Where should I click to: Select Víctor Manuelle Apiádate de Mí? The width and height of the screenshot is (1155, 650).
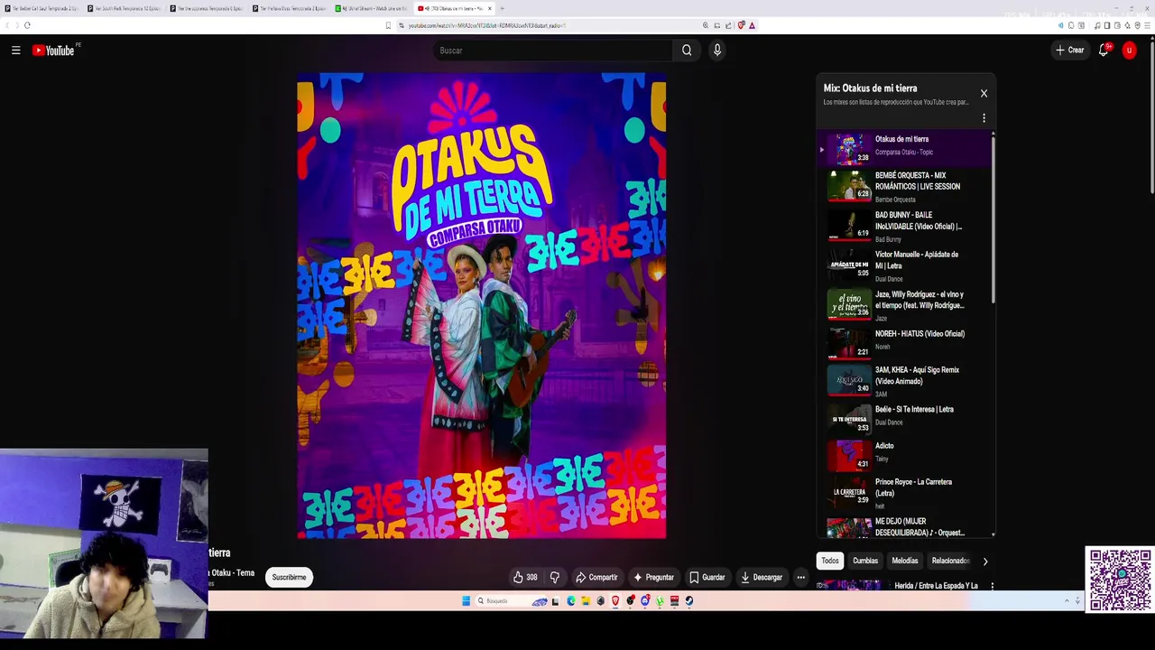coord(906,265)
